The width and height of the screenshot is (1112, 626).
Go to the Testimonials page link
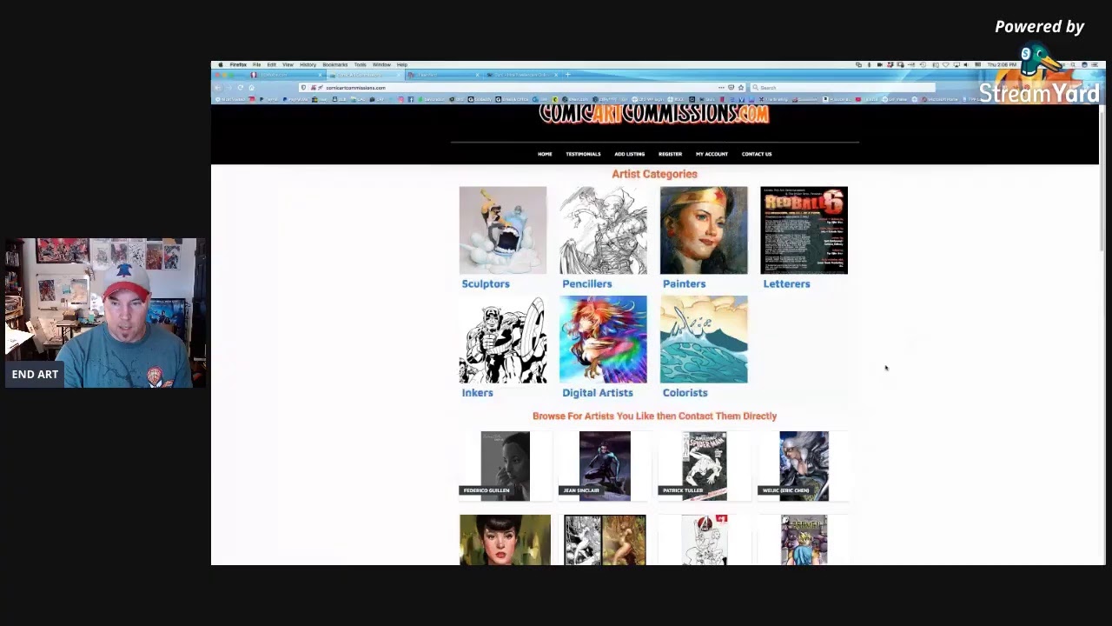click(583, 154)
